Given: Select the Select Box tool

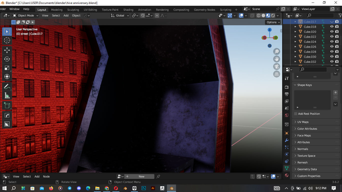Looking at the screenshot, I should pos(7,31).
